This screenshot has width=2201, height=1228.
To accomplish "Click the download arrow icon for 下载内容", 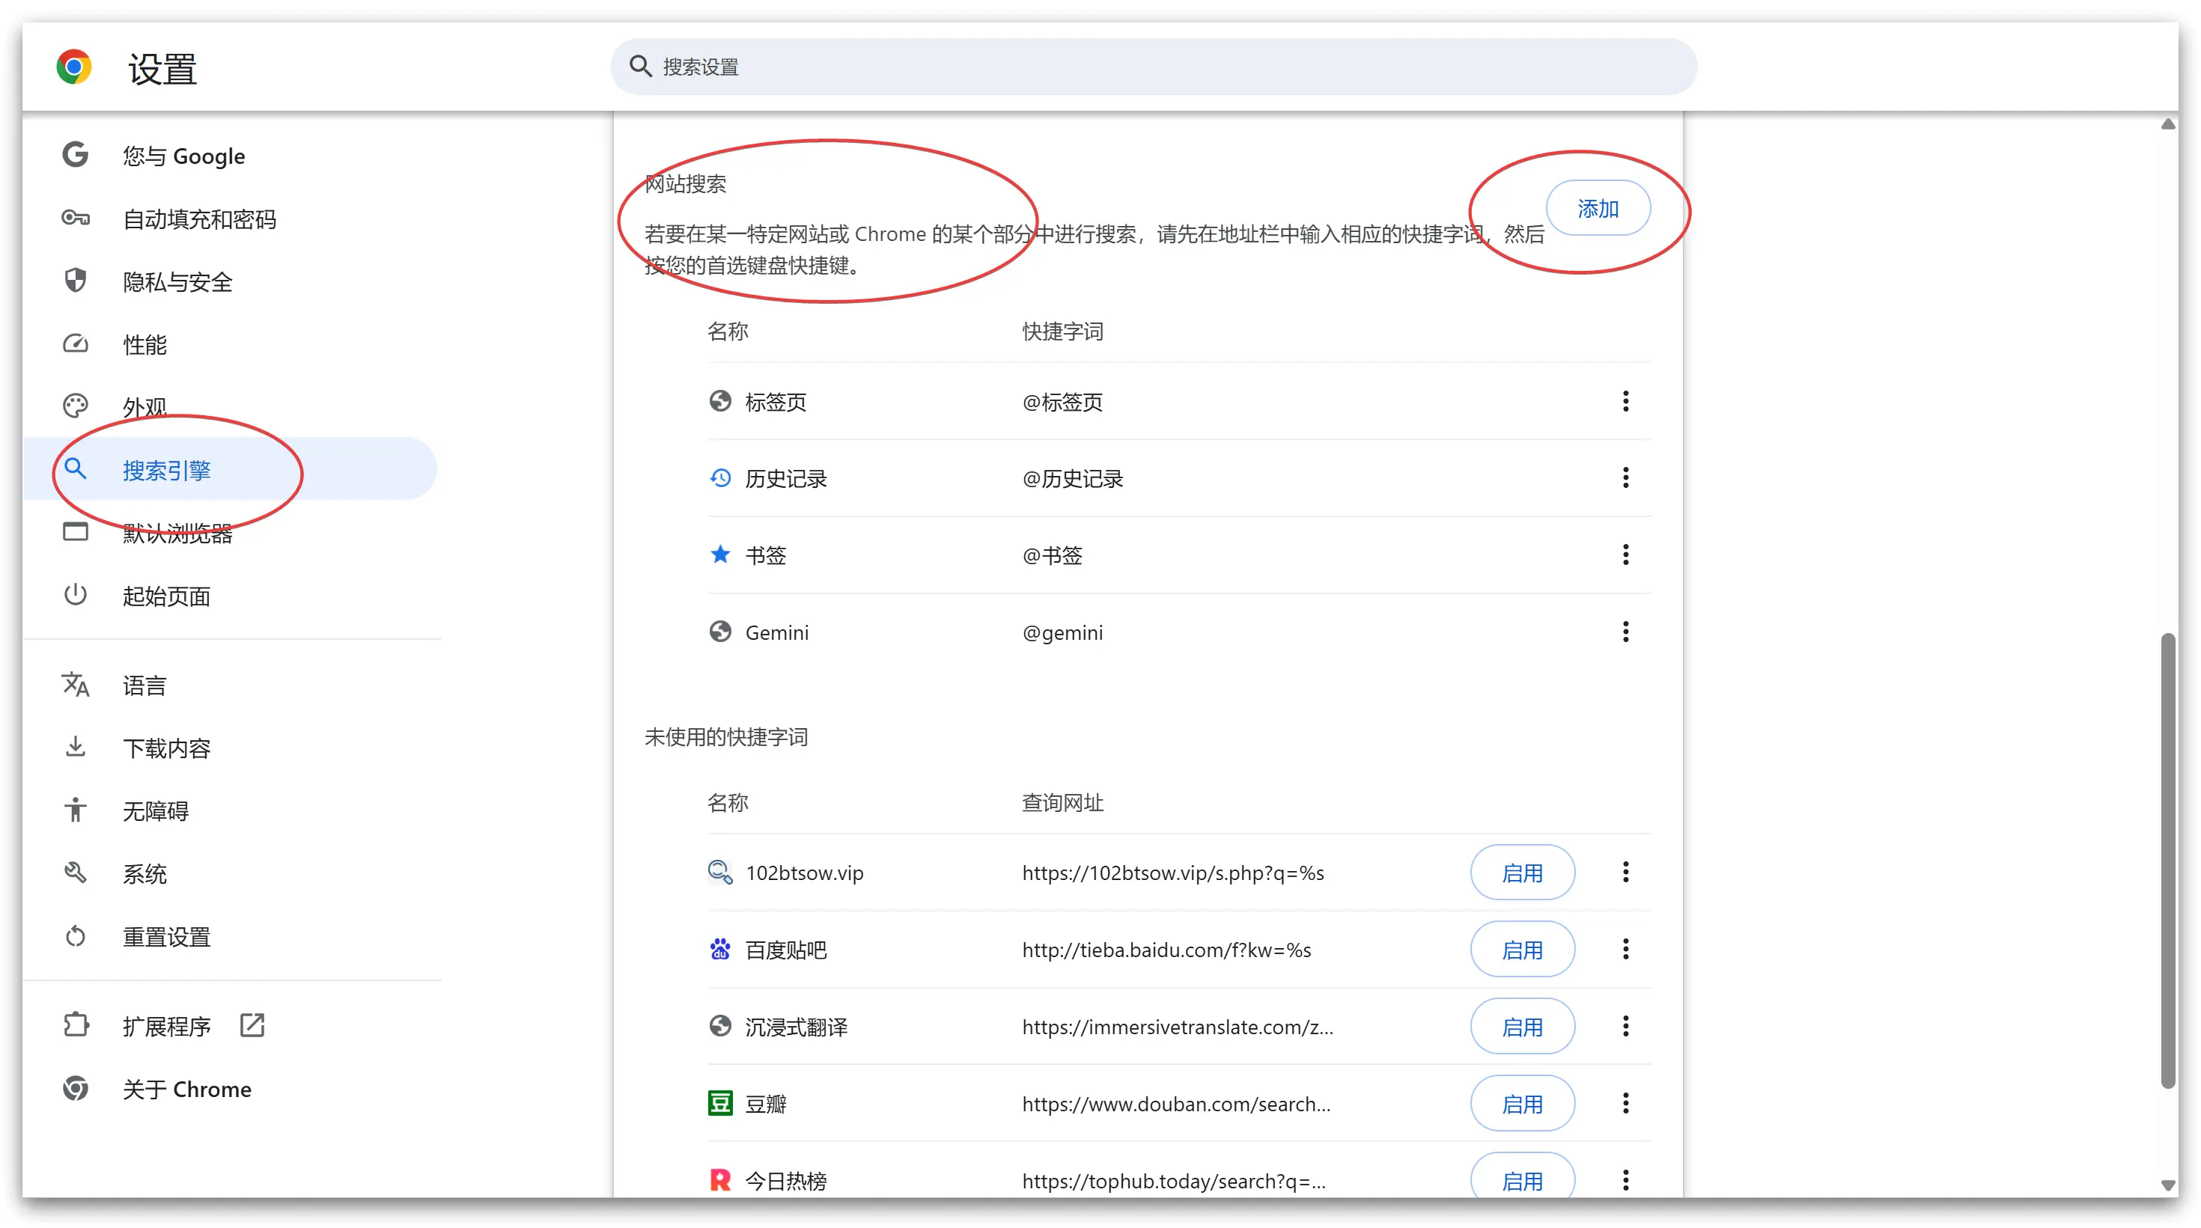I will (75, 746).
